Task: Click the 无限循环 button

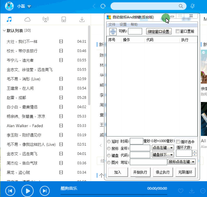Action: (185, 172)
